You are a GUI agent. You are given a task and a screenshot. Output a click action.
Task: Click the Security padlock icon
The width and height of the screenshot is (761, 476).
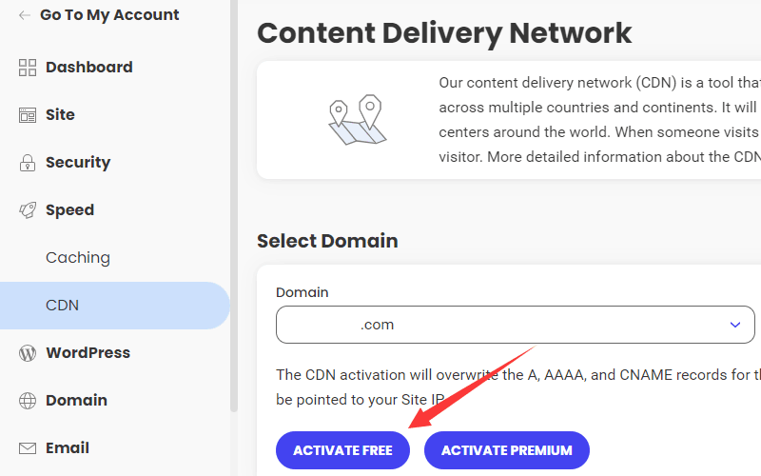coord(27,163)
